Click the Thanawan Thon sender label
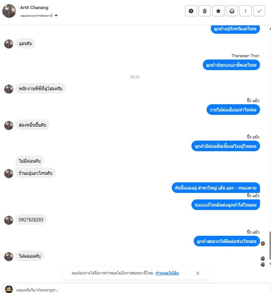271x293 pixels. [x=245, y=56]
